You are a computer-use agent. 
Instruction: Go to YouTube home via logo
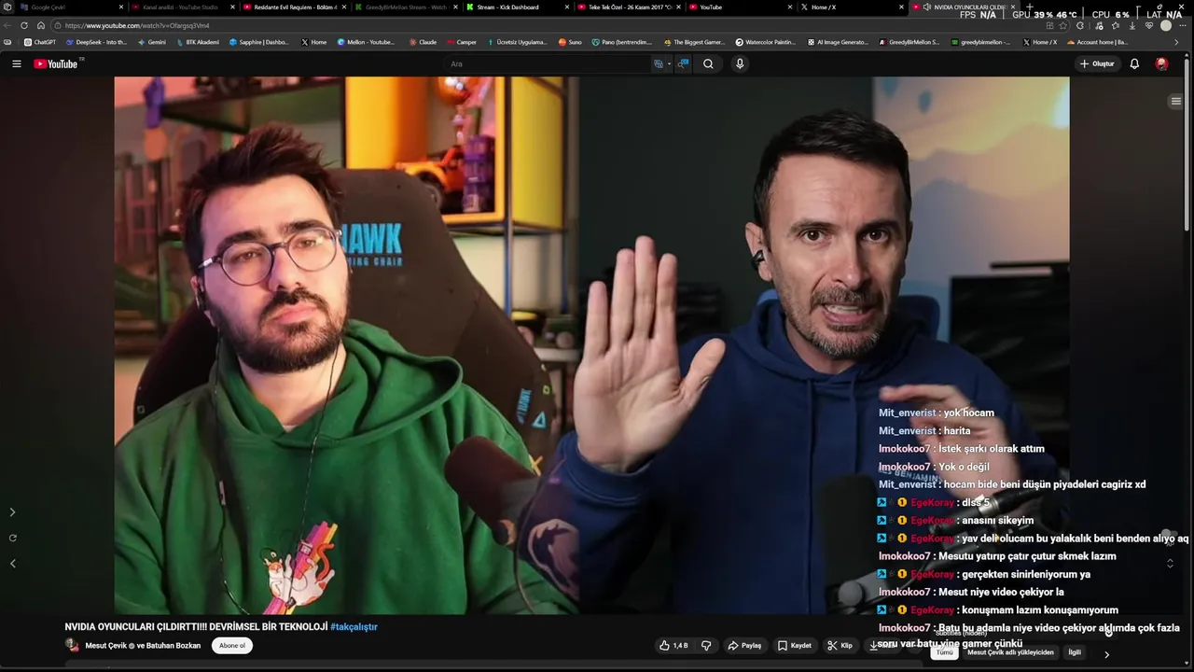(x=56, y=63)
